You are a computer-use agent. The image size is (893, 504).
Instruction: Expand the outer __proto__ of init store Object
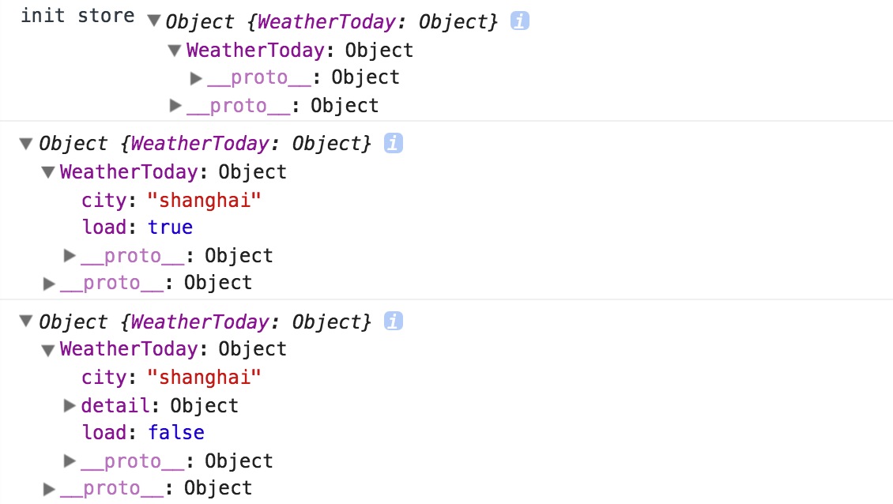click(x=175, y=106)
